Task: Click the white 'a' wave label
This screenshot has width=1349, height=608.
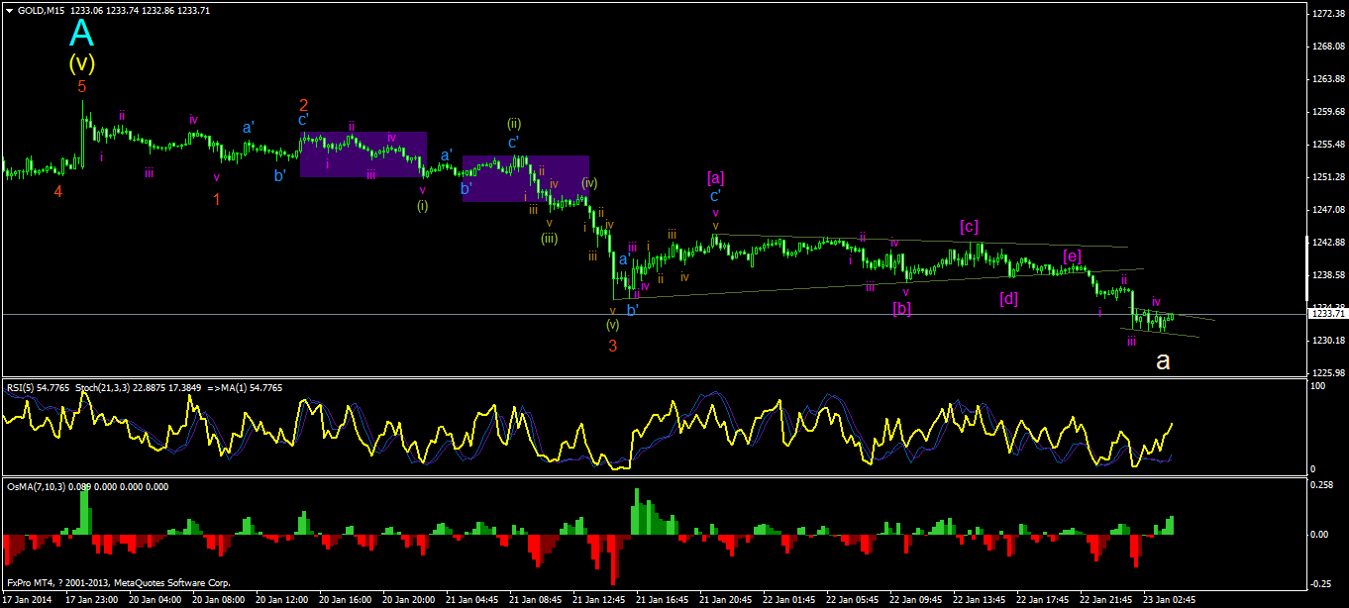Action: tap(1163, 362)
